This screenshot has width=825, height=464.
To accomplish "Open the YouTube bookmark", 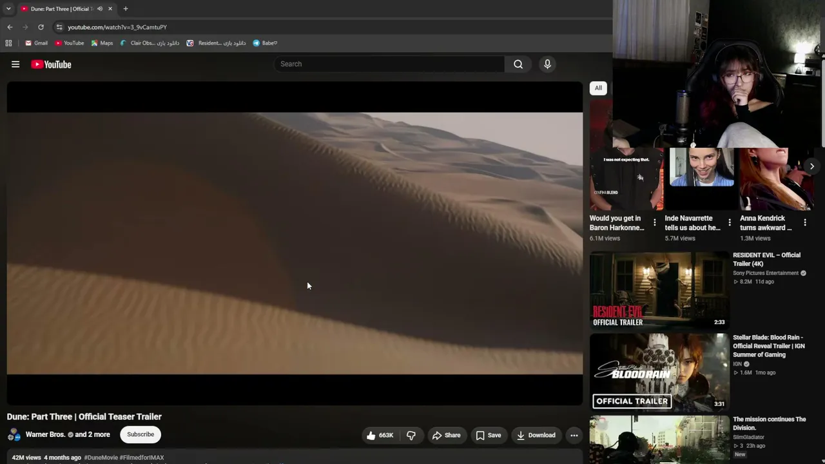I will click(x=70, y=43).
